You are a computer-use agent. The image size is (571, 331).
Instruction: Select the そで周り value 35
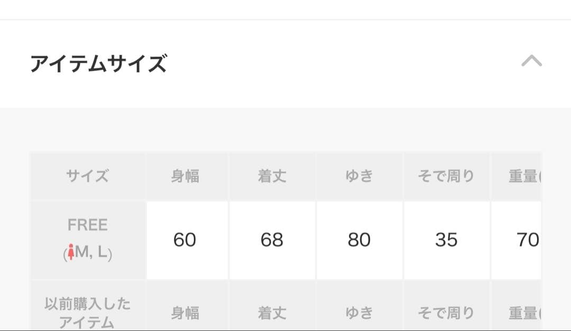pyautogui.click(x=446, y=240)
